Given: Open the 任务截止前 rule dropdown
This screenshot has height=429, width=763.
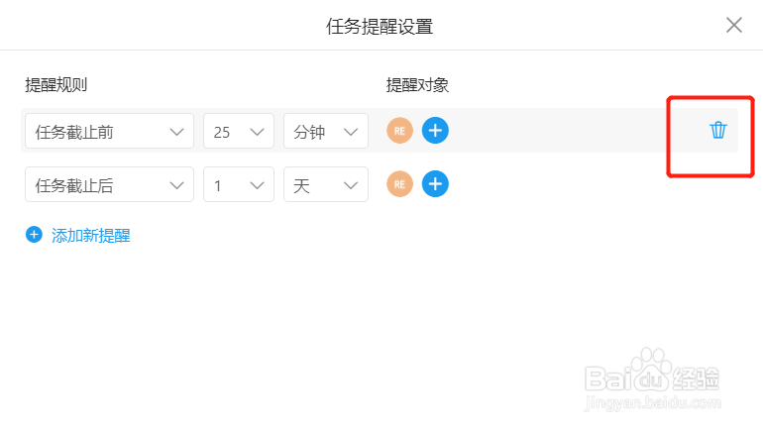Looking at the screenshot, I should (x=109, y=131).
